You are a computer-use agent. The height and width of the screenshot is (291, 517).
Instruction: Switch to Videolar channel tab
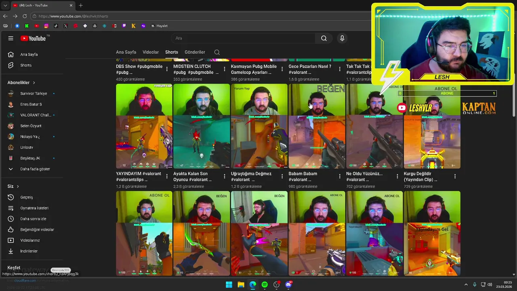(x=151, y=52)
